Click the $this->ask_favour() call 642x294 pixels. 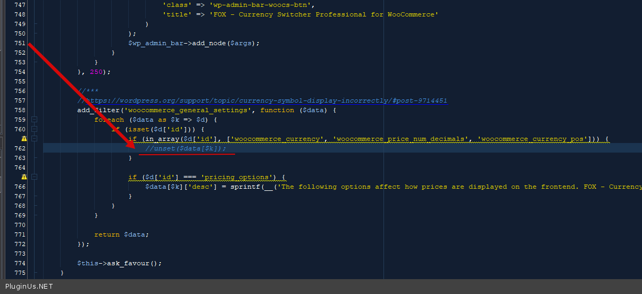coord(119,263)
